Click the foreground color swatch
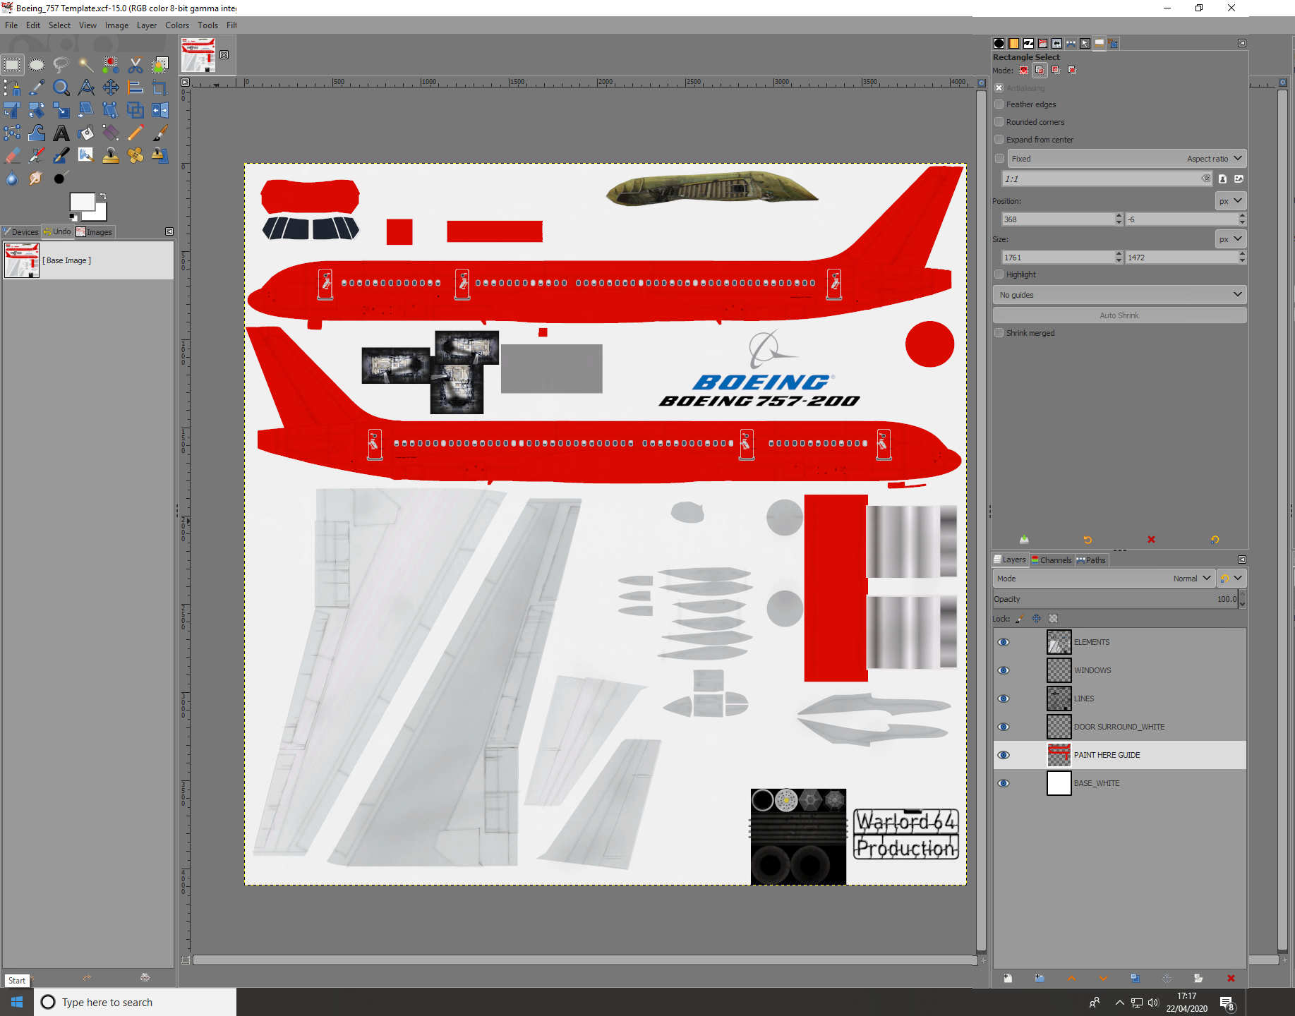This screenshot has width=1295, height=1016. 81,202
